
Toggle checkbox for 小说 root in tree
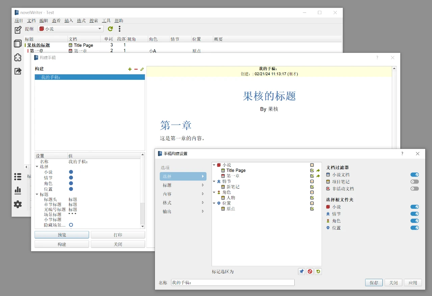pos(312,165)
